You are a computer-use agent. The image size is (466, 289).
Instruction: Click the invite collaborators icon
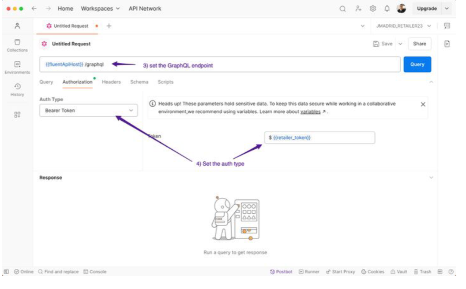pyautogui.click(x=358, y=9)
